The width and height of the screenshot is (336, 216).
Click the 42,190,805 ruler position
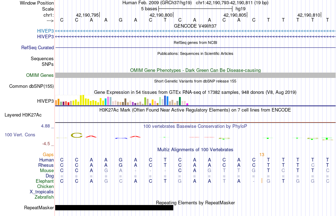(235, 15)
